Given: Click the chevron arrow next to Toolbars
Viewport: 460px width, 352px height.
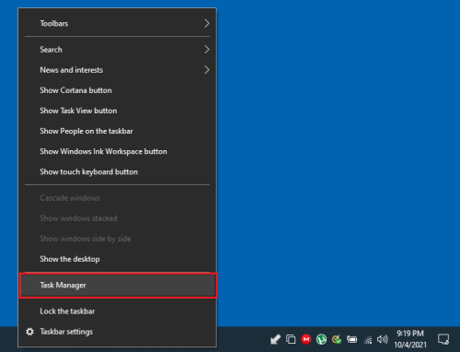Looking at the screenshot, I should point(207,23).
